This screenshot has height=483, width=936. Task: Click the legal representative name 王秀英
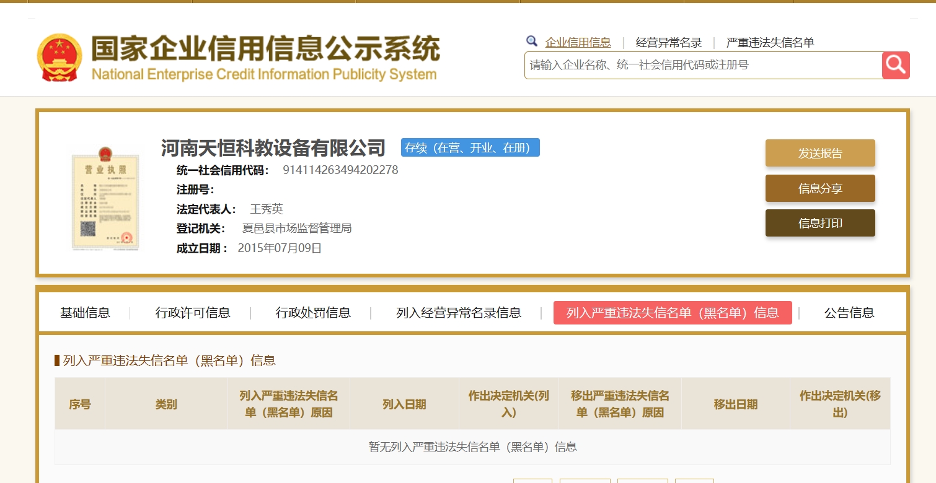[267, 209]
